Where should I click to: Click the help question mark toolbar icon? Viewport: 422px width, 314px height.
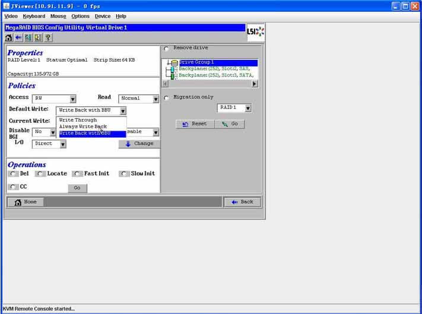[x=48, y=37]
